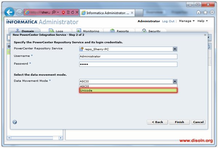218x148 pixels.
Task: Click the address bar URL text
Action: point(40,12)
